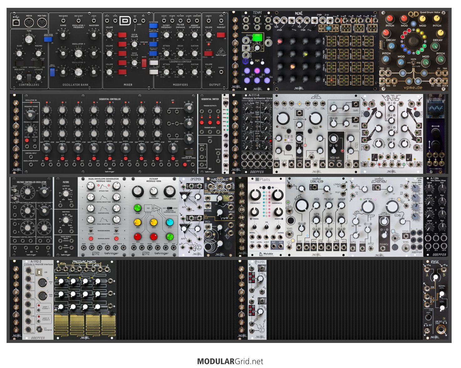
Task: Toggle the blue OSC 3 Control switch
Action: point(52,72)
